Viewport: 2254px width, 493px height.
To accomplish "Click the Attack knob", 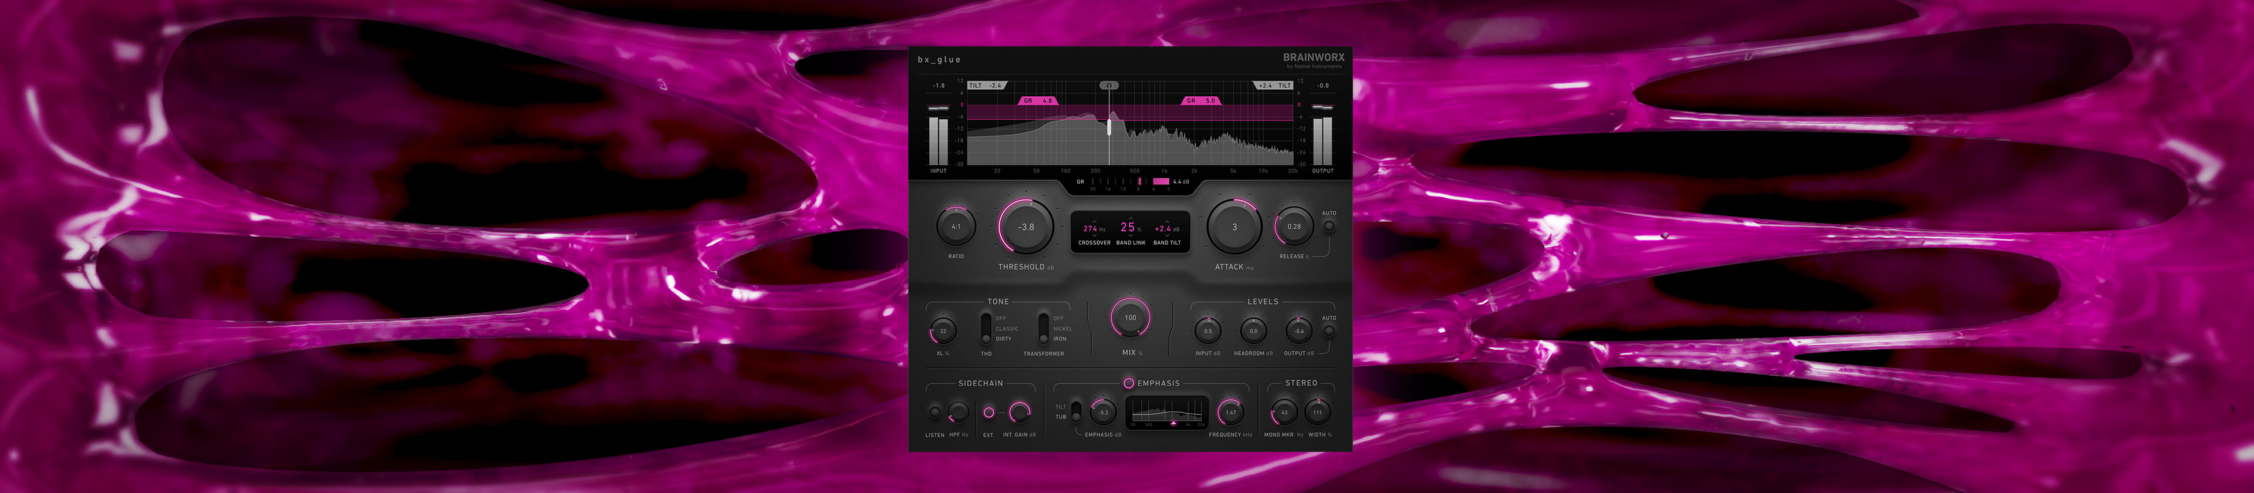I will tap(1234, 227).
